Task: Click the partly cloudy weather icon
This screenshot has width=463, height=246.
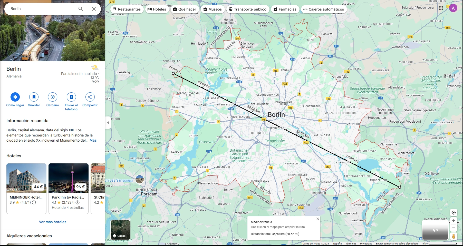Action: [x=95, y=67]
